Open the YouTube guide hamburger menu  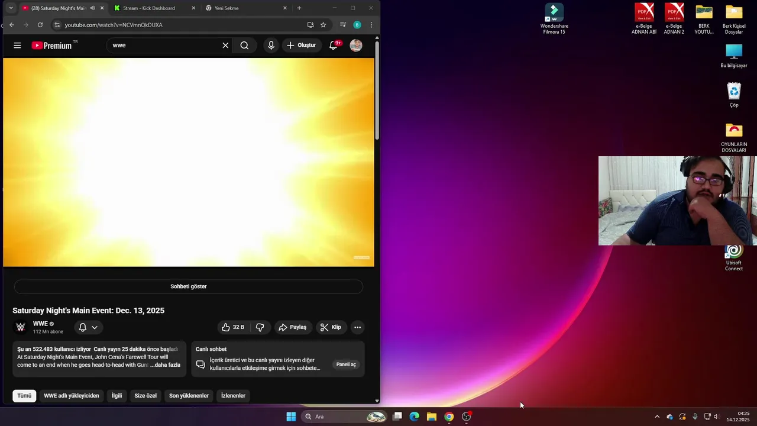coord(17,46)
